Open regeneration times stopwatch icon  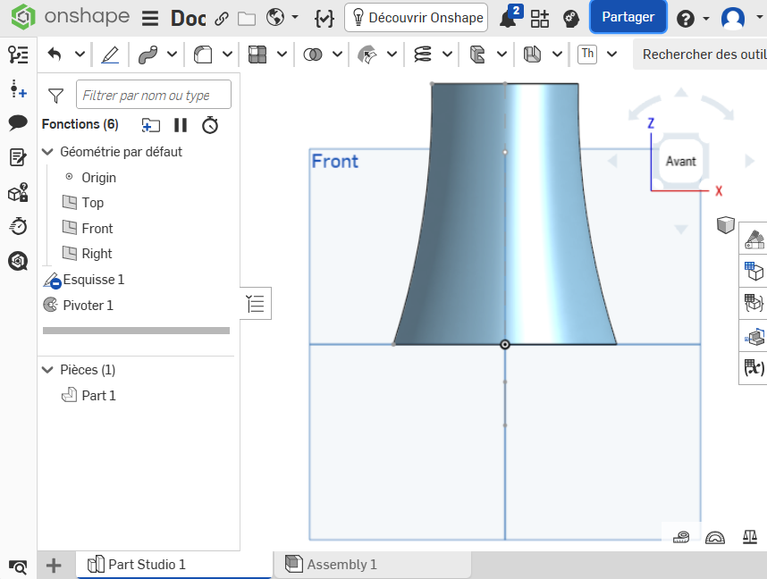click(210, 125)
